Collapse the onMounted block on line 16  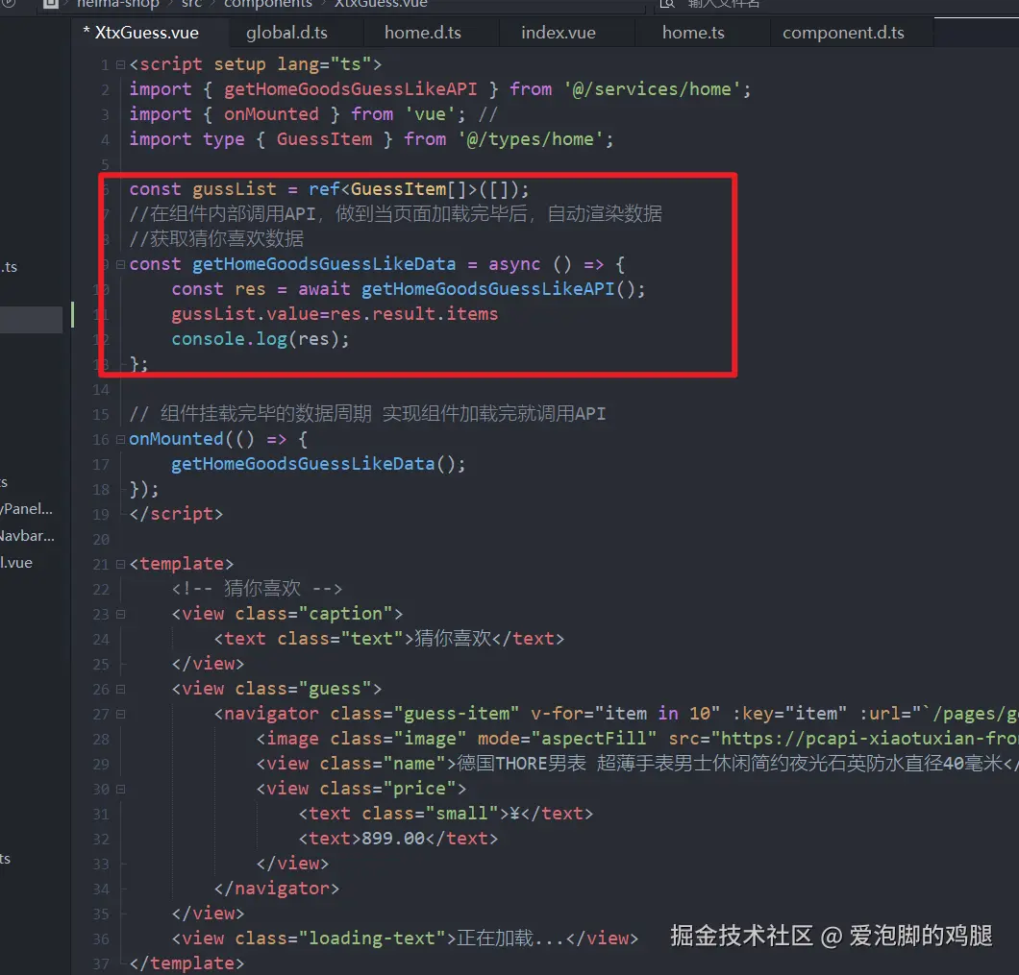120,440
